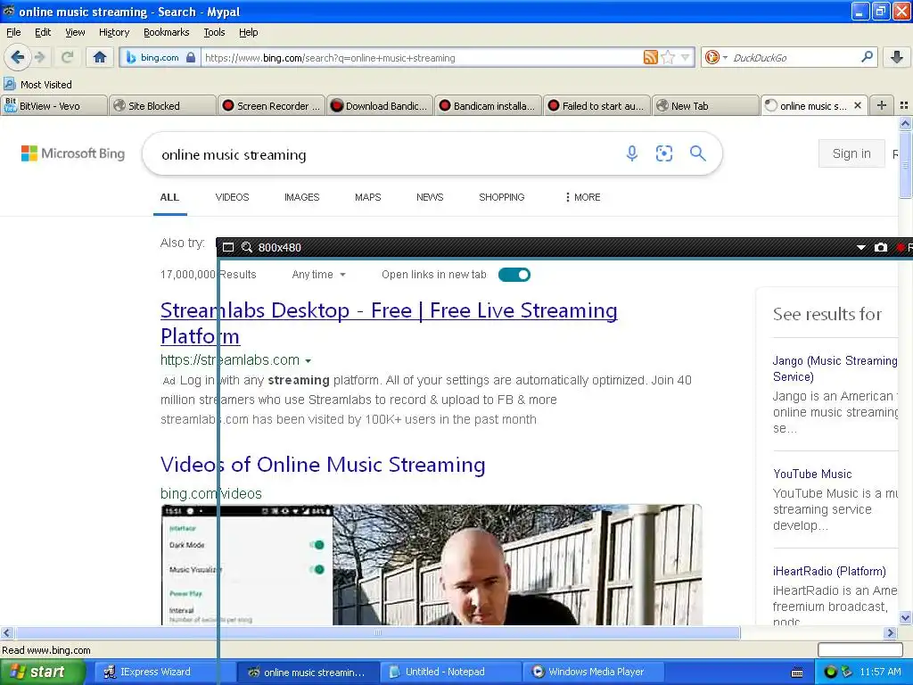Click the Sign in button
913x685 pixels.
coord(851,153)
